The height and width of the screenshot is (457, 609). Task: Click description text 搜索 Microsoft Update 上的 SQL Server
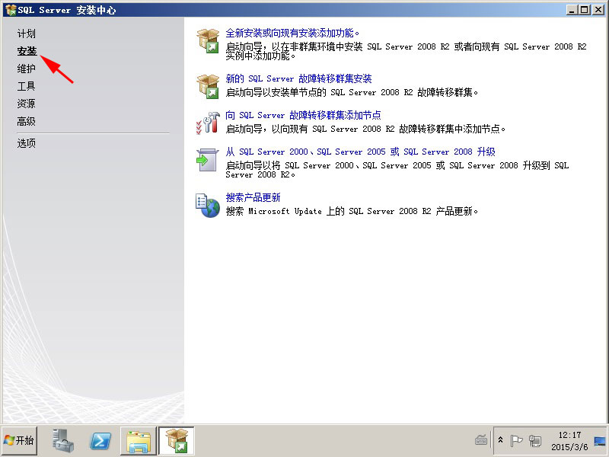point(352,212)
